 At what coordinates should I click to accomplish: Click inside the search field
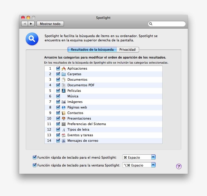click(x=167, y=23)
